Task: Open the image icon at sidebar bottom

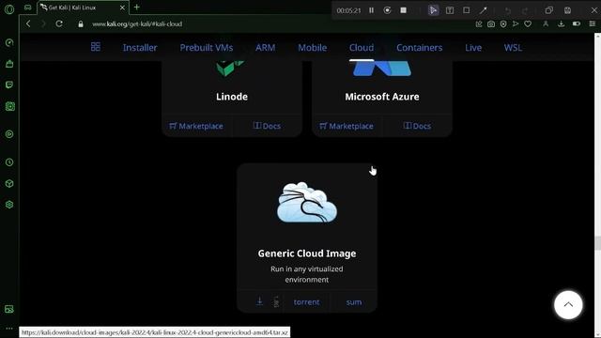Action: pos(9,309)
